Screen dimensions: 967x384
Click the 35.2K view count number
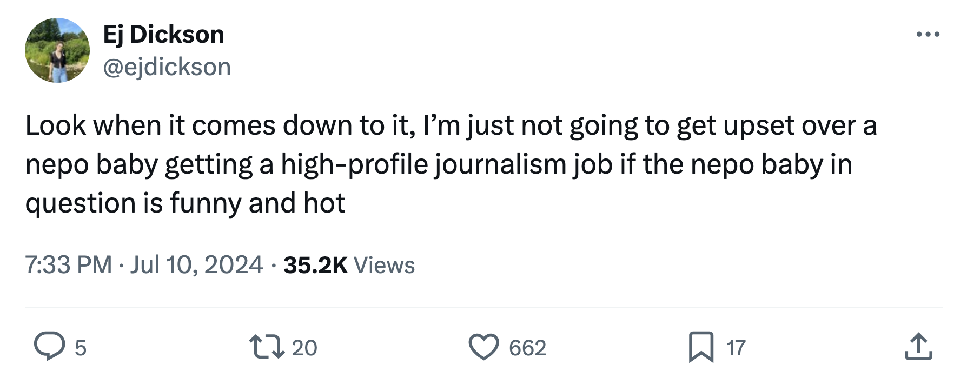coord(315,265)
